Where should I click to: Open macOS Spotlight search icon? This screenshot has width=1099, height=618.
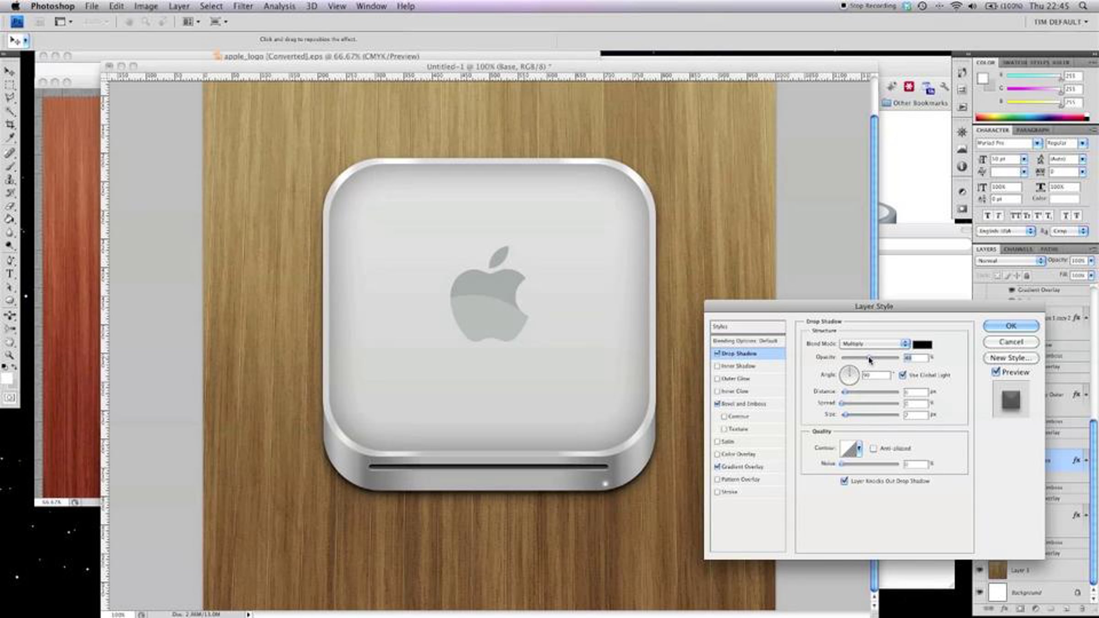coord(1083,6)
